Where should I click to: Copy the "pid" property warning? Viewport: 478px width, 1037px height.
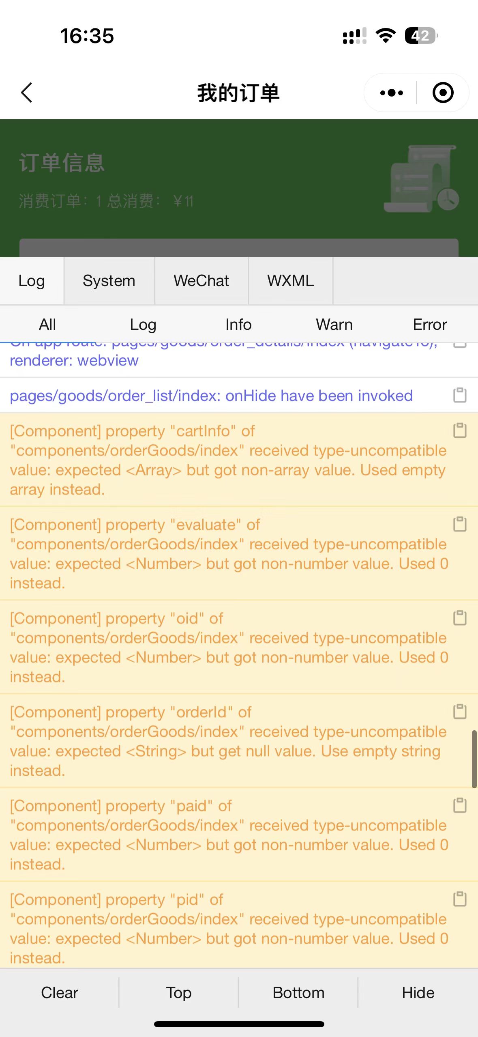coord(460,899)
